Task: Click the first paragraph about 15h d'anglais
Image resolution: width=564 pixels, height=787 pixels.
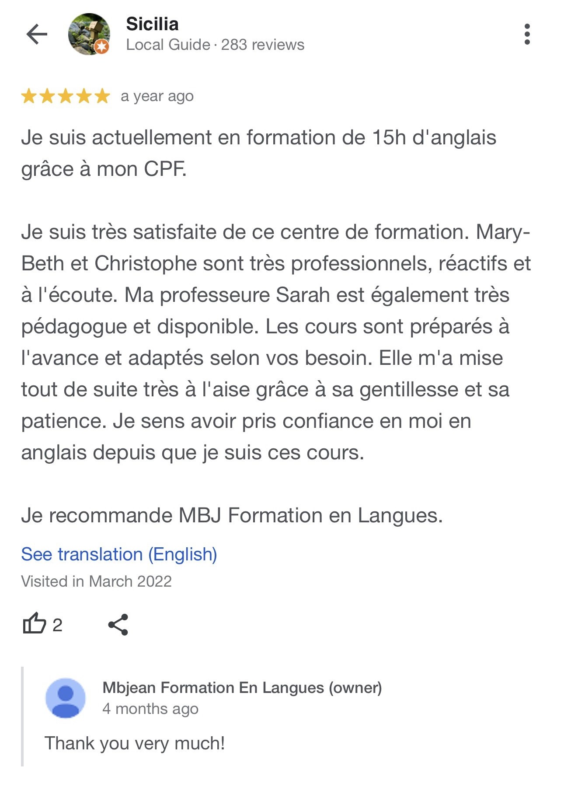Action: point(259,153)
